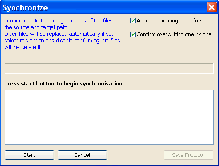Start the synchronisation
Image resolution: width=219 pixels, height=166 pixels.
[29, 155]
